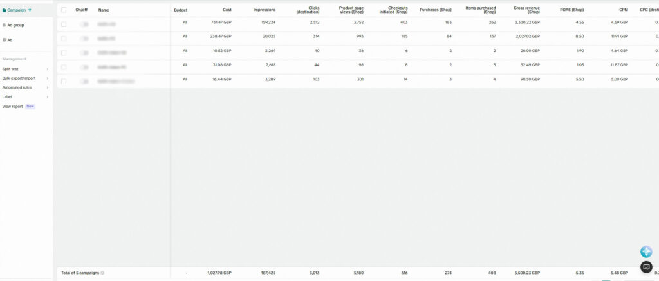Tick the select-all checkbox in table header
Viewport: 659px width, 281px height.
coord(64,10)
